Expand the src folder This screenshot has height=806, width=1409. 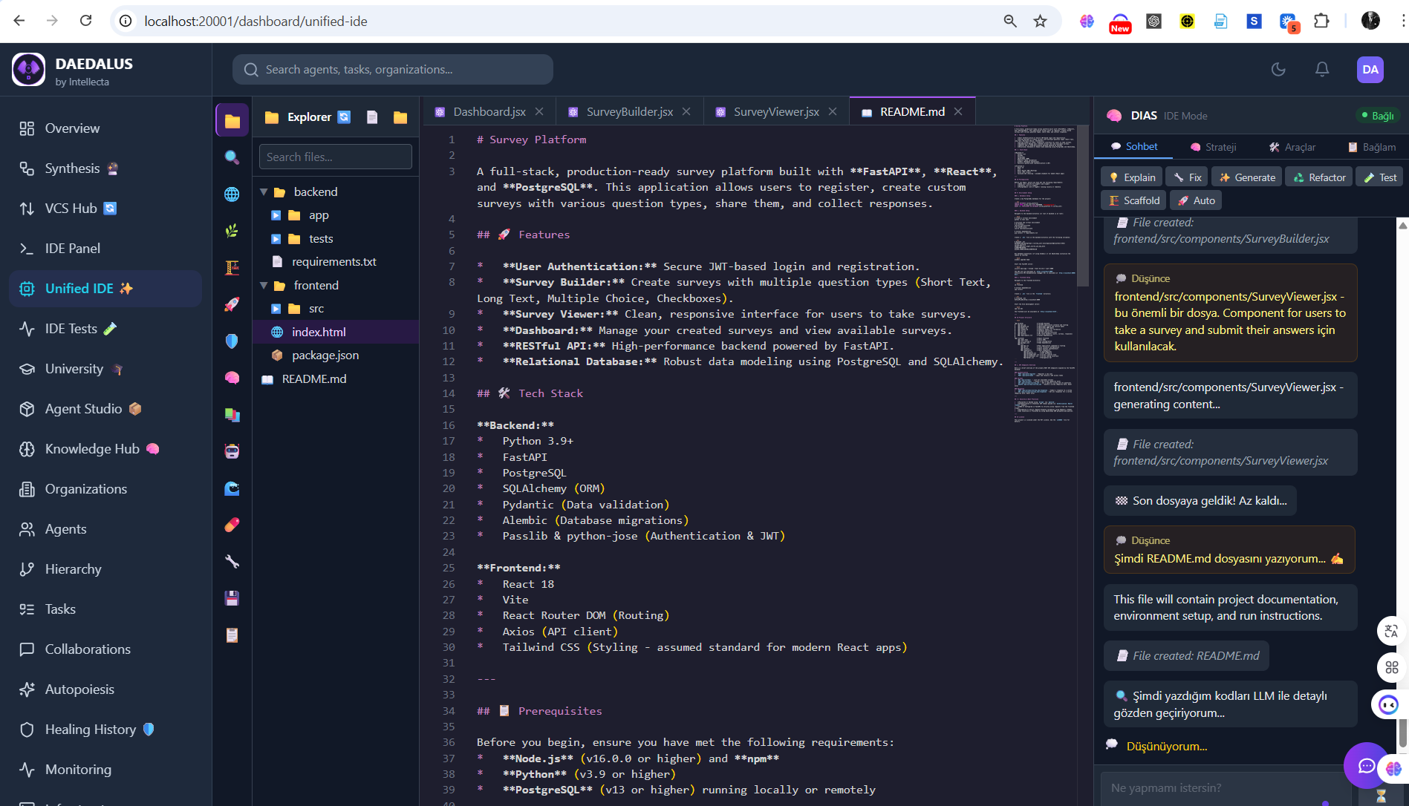pyautogui.click(x=276, y=309)
